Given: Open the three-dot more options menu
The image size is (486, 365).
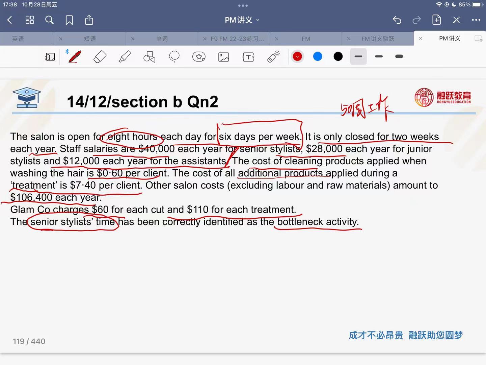Looking at the screenshot, I should [476, 20].
